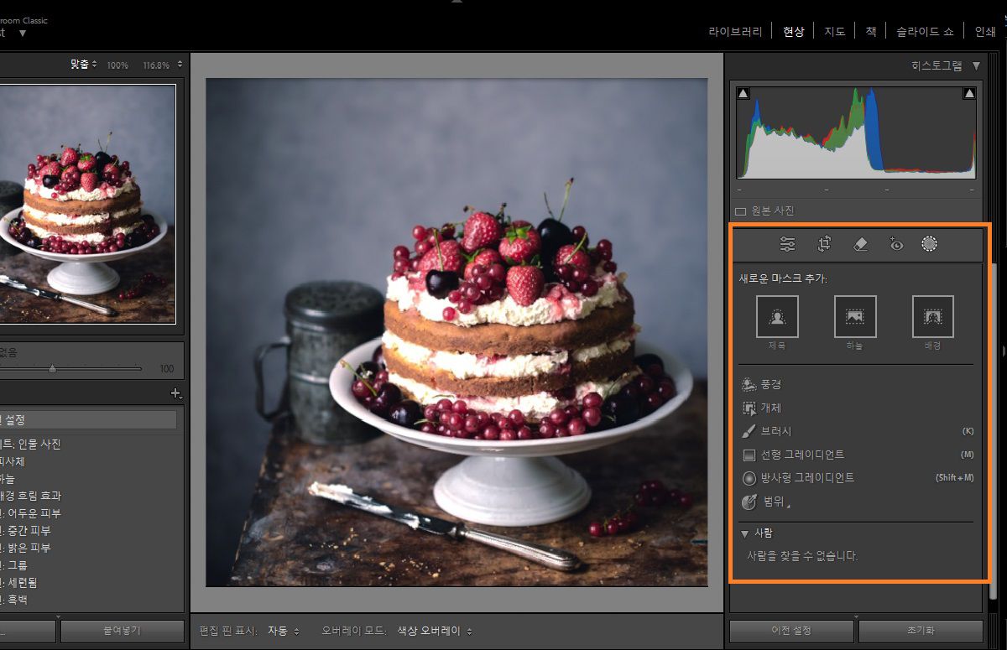Add a new Select Subject mask (피사체)

point(777,316)
